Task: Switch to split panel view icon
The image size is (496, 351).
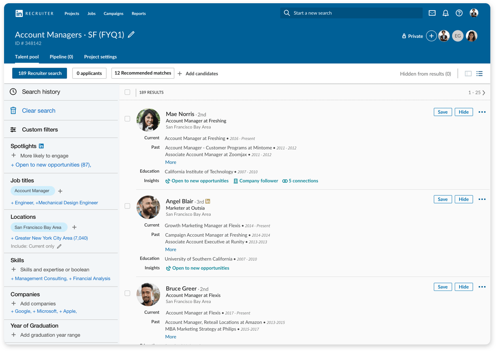Action: [468, 74]
